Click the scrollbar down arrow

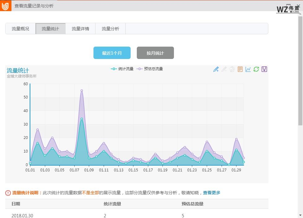(x=300, y=215)
